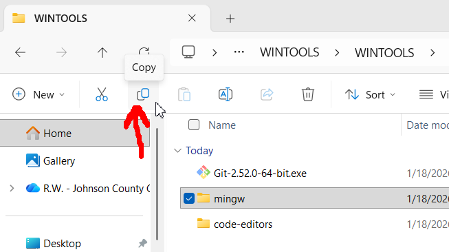
Task: Open the View options menu
Action: [x=434, y=94]
